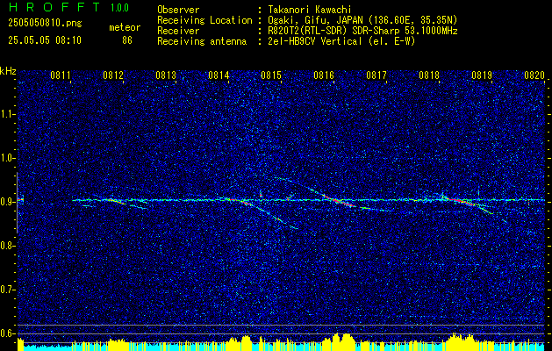Image resolution: width=552 pixels, height=351 pixels.
Task: Click the 1.1 frequency axis label
Action: [7, 114]
